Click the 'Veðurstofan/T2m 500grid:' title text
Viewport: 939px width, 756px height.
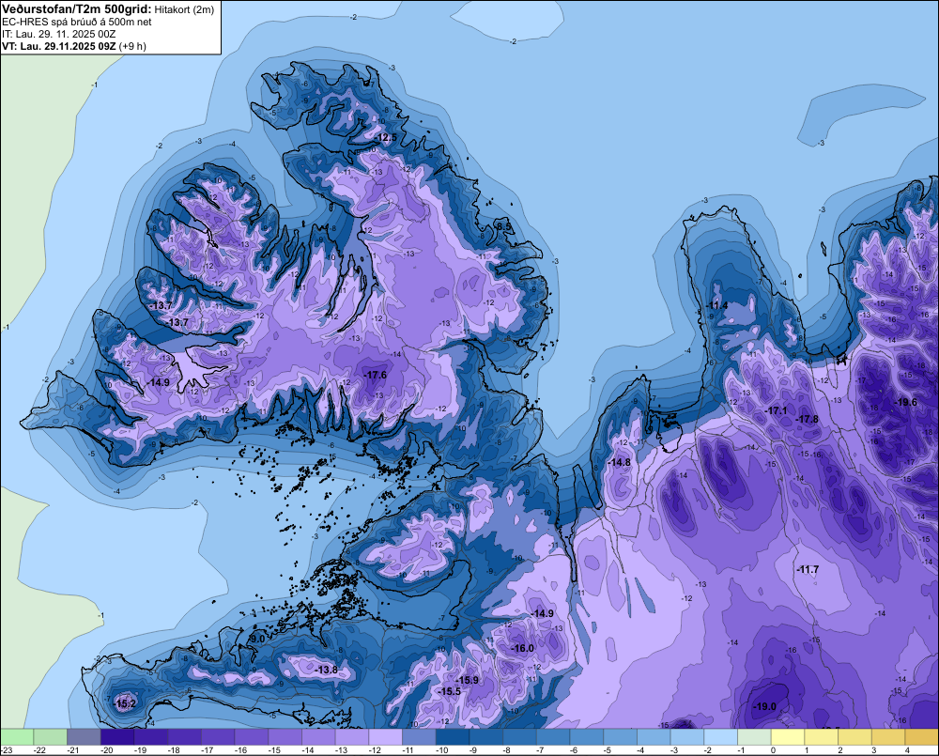77,9
